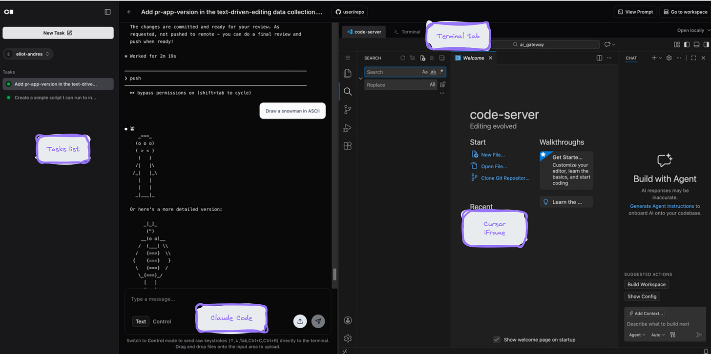Toggle Match Case in search field

(425, 72)
